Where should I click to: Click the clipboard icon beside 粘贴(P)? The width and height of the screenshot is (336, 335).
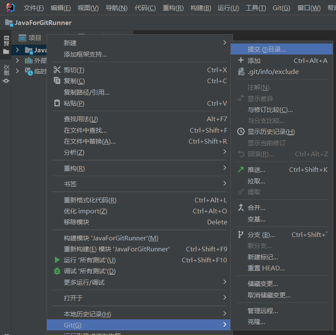click(x=57, y=103)
